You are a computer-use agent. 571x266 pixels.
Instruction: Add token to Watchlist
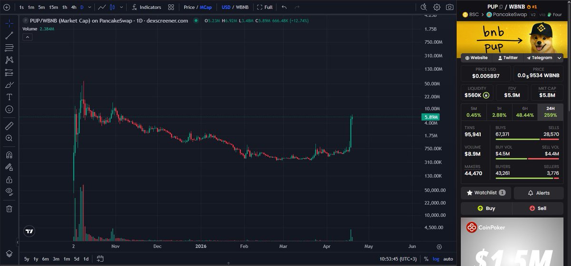[486, 193]
